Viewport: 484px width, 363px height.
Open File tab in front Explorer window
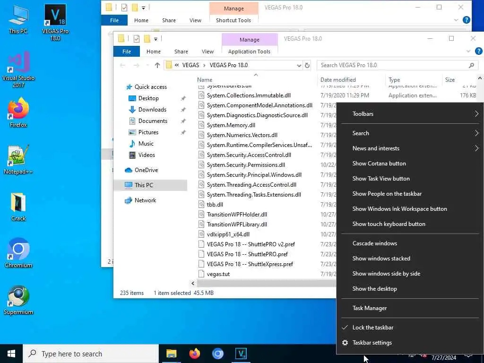(127, 52)
